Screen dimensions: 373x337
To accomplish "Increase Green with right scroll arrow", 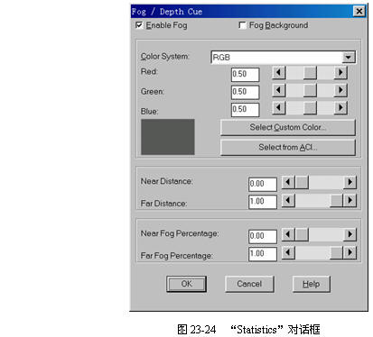I will pos(340,90).
